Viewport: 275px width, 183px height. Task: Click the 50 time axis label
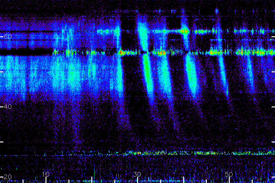(x=229, y=174)
